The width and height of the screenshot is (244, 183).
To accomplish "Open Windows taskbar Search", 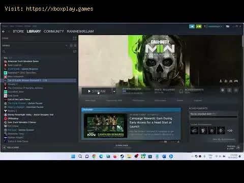I will tap(80, 156).
